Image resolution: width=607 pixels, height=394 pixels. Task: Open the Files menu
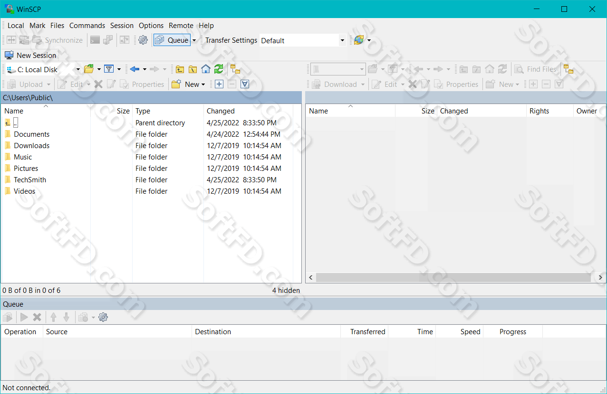(58, 26)
